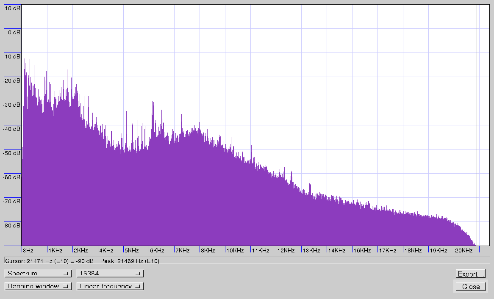Change the Linear frequency axis dropdown
The height and width of the screenshot is (299, 494).
tap(110, 286)
